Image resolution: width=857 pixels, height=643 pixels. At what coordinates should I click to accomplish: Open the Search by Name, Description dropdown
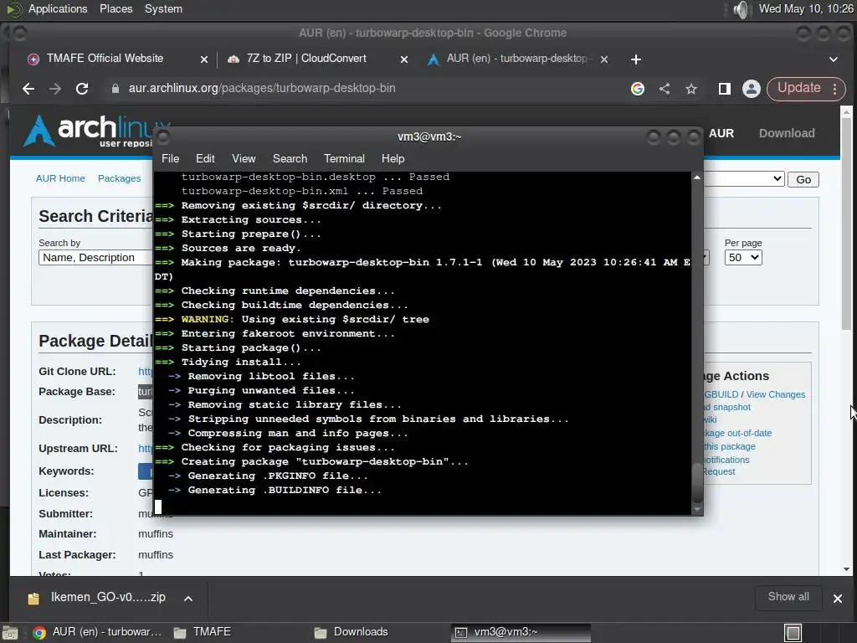95,258
